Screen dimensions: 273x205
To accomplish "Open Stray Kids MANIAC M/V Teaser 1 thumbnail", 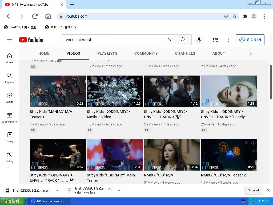I will [x=58, y=91].
